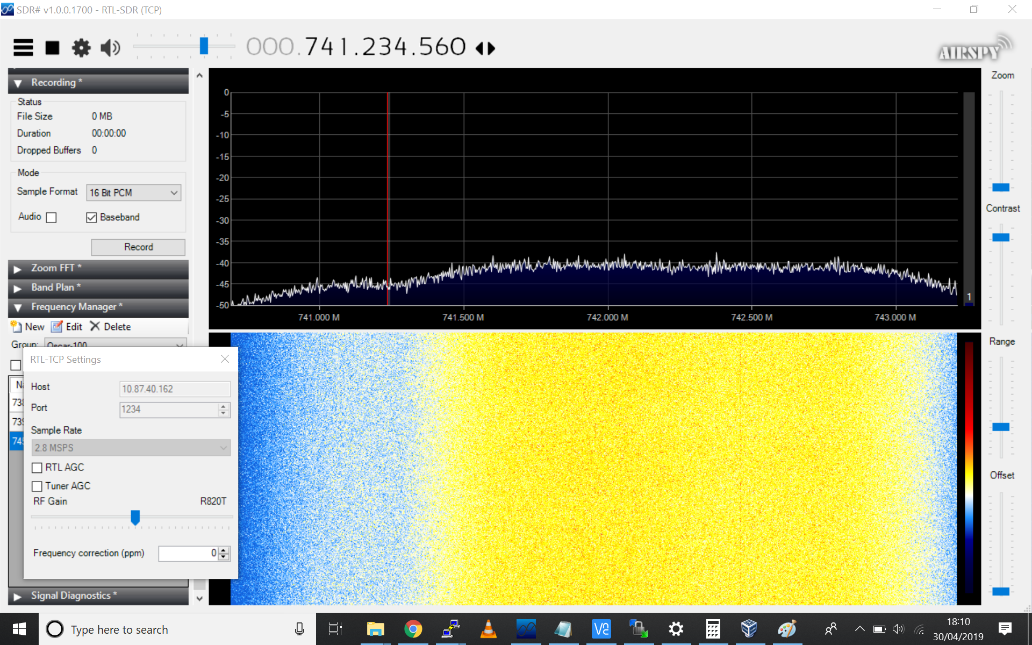Tick the checkbox left of the RTL-TCP Settings dialog
This screenshot has width=1032, height=645.
coord(16,365)
